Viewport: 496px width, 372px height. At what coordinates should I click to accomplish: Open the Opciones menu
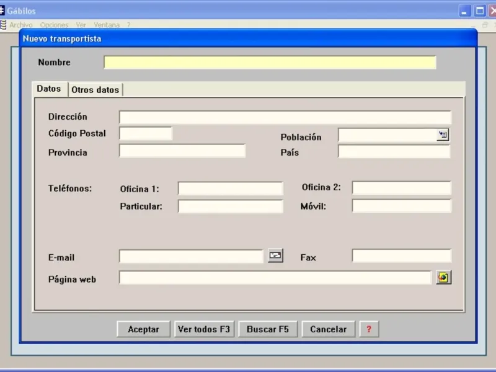pos(54,25)
